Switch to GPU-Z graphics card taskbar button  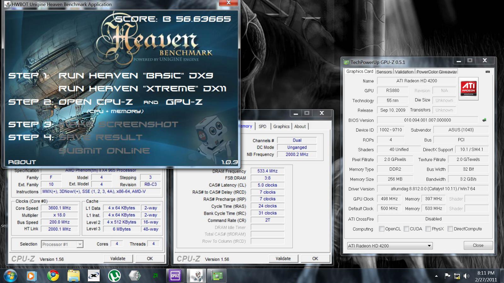point(216,276)
